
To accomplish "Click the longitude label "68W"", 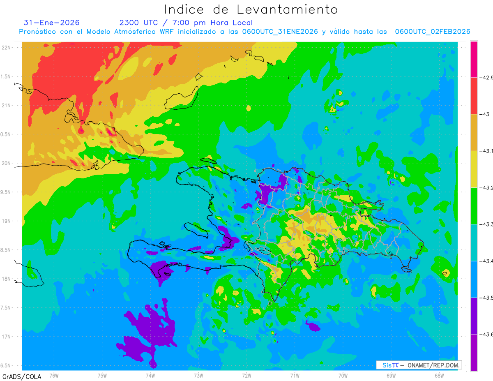I will click(x=439, y=375).
